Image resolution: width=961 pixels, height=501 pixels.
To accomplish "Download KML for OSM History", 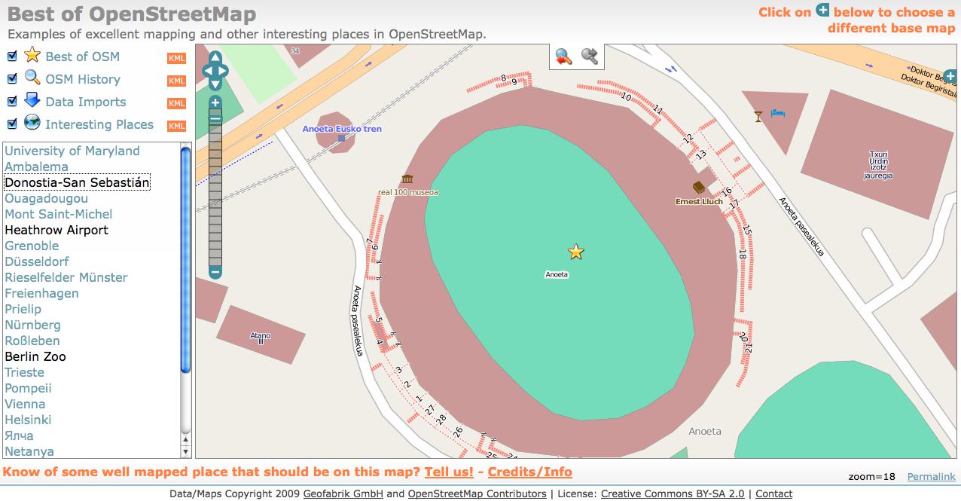I will [176, 81].
